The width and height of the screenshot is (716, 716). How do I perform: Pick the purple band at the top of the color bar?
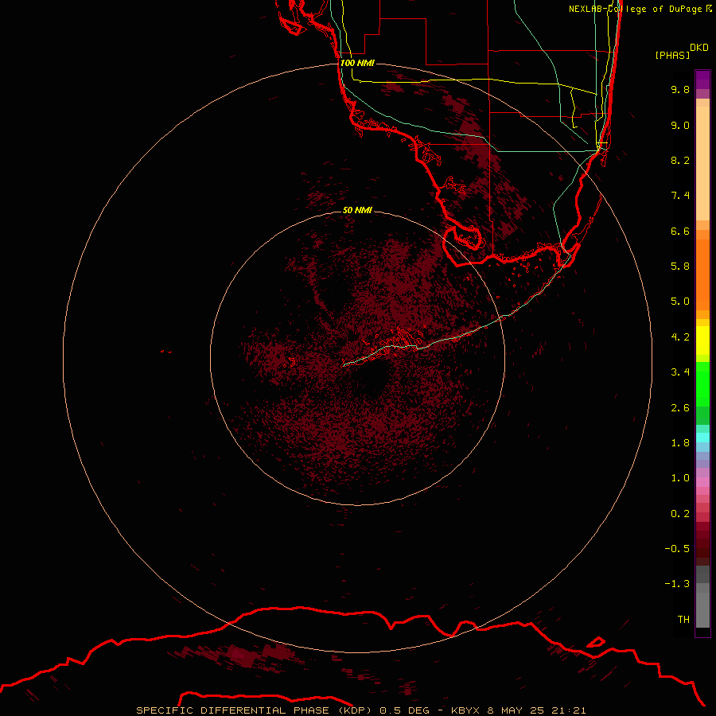(x=702, y=80)
